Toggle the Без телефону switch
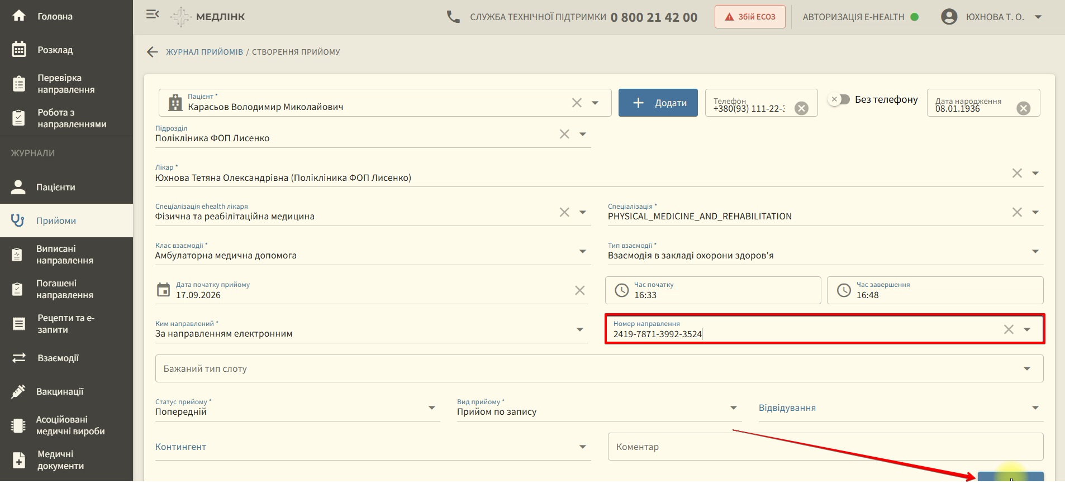Screen dimensions: 1065x484 [x=839, y=99]
